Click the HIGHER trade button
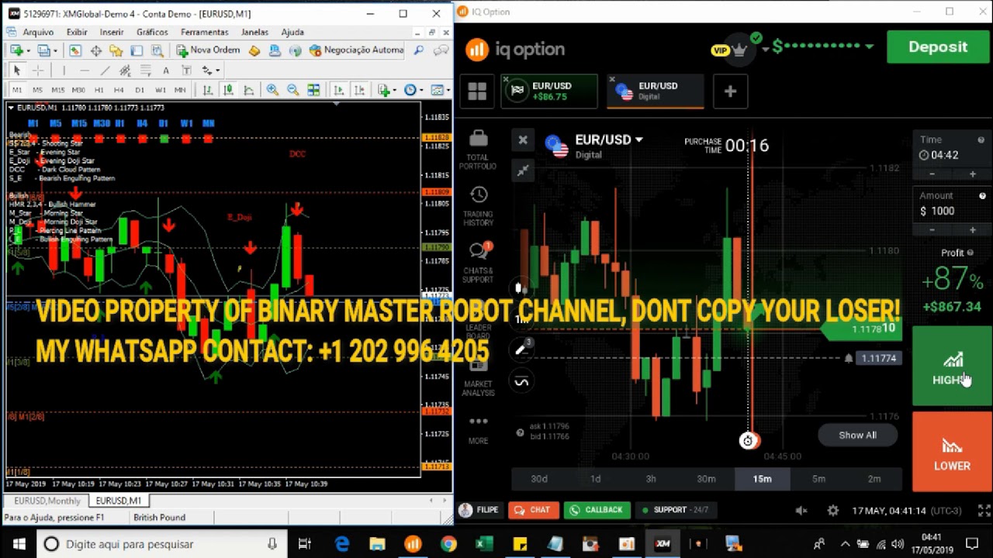 tap(952, 367)
